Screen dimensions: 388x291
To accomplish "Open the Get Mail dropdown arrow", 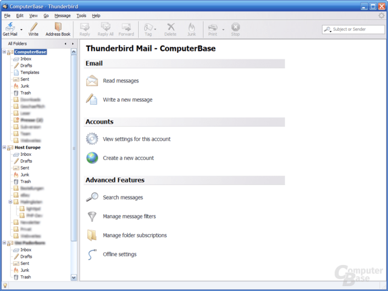I will pyautogui.click(x=21, y=30).
